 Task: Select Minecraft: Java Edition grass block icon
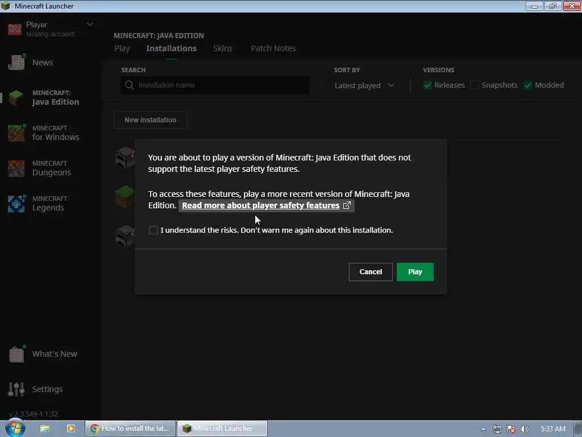click(16, 98)
